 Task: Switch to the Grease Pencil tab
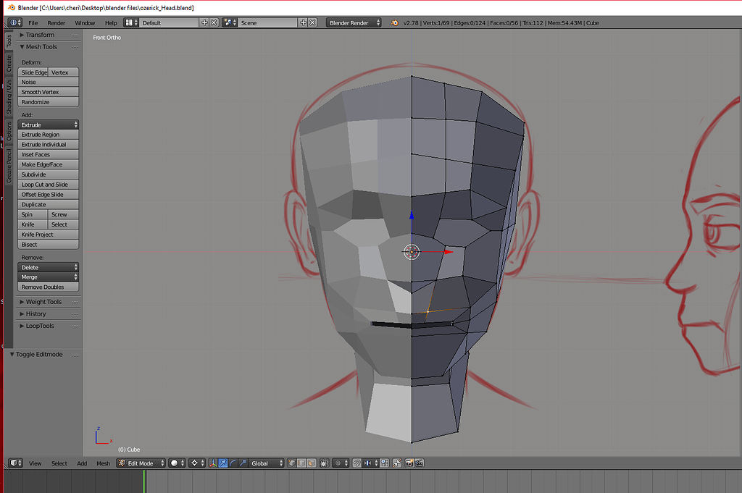pos(9,166)
